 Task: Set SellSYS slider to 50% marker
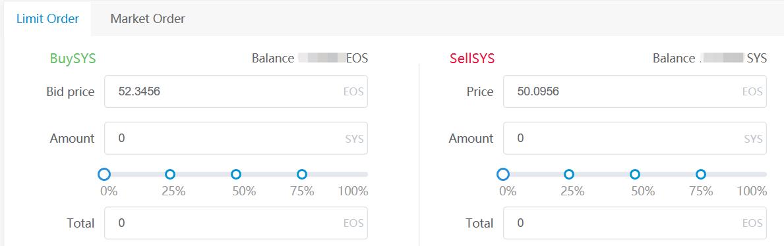pyautogui.click(x=635, y=174)
